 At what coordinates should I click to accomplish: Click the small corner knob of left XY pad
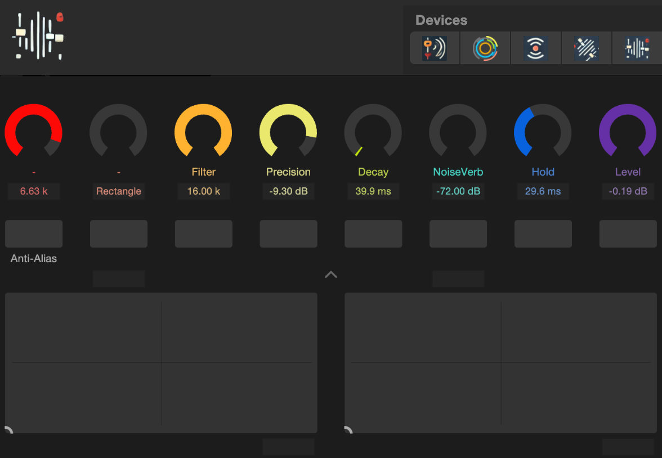point(9,430)
